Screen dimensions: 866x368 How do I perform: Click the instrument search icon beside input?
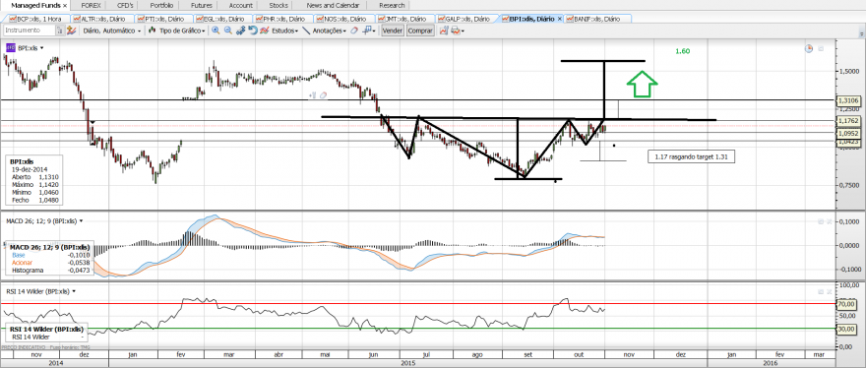click(60, 31)
